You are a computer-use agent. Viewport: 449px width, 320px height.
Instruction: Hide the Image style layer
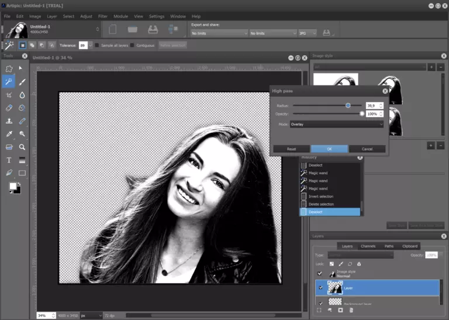(320, 273)
